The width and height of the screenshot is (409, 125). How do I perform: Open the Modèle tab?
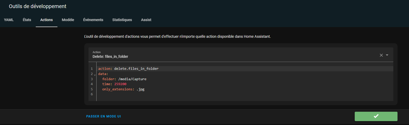click(68, 20)
